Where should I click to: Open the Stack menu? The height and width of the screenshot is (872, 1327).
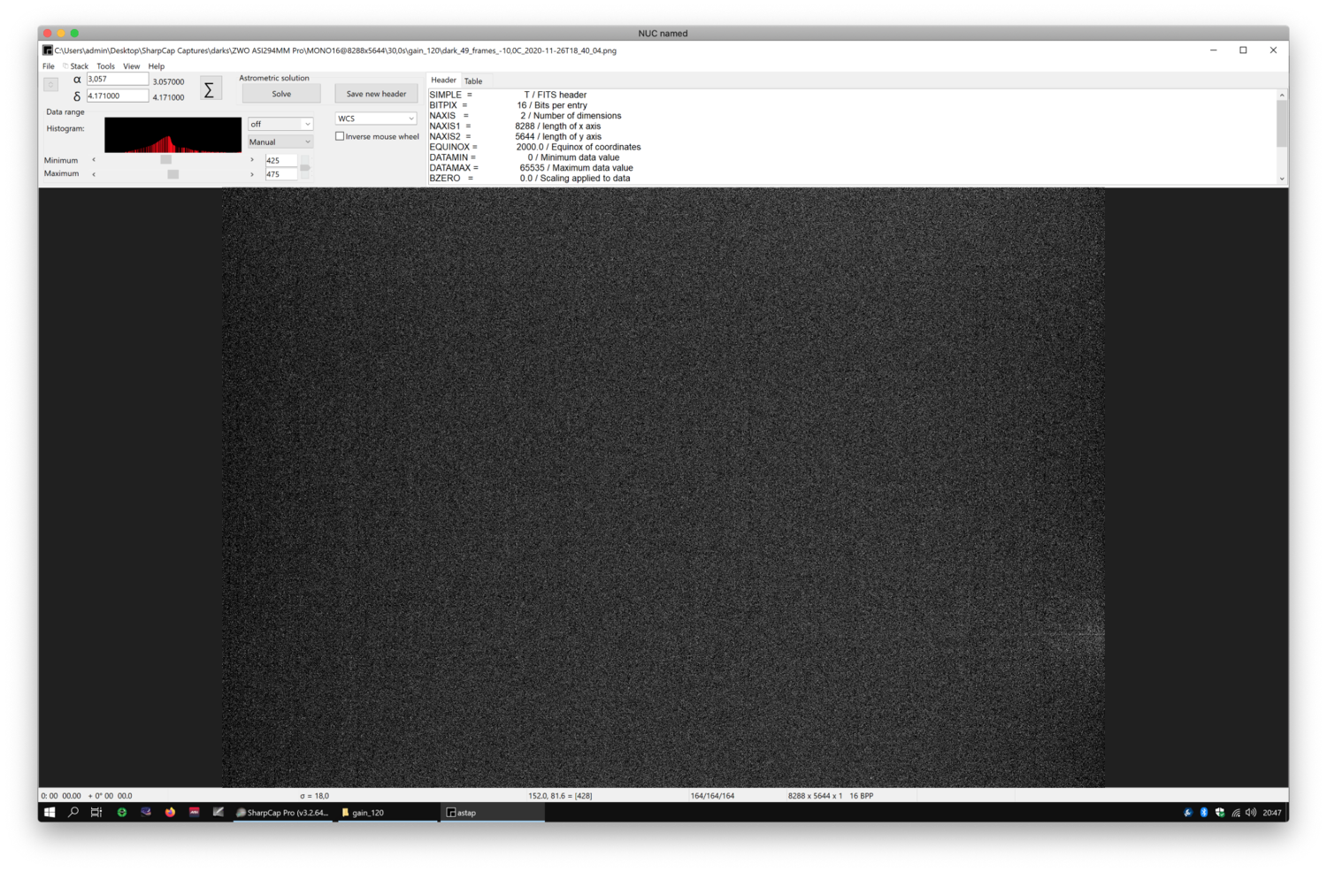point(79,66)
